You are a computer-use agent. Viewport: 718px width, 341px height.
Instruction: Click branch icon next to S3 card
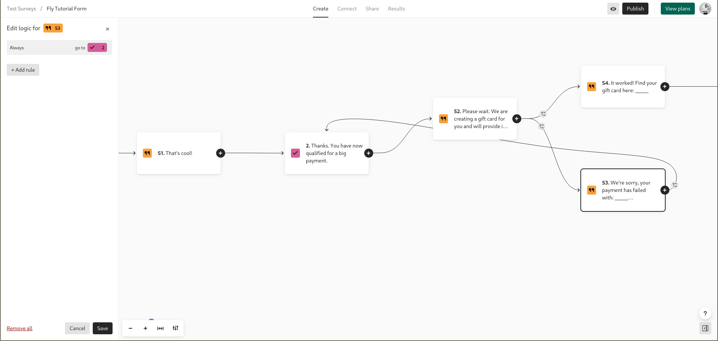pyautogui.click(x=675, y=185)
